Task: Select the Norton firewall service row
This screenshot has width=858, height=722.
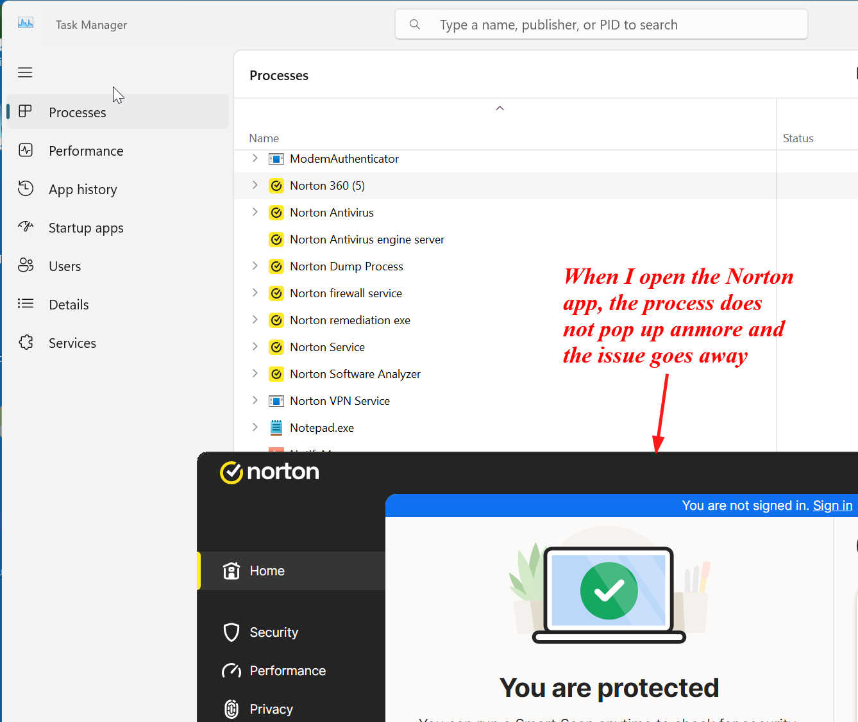Action: coord(346,293)
